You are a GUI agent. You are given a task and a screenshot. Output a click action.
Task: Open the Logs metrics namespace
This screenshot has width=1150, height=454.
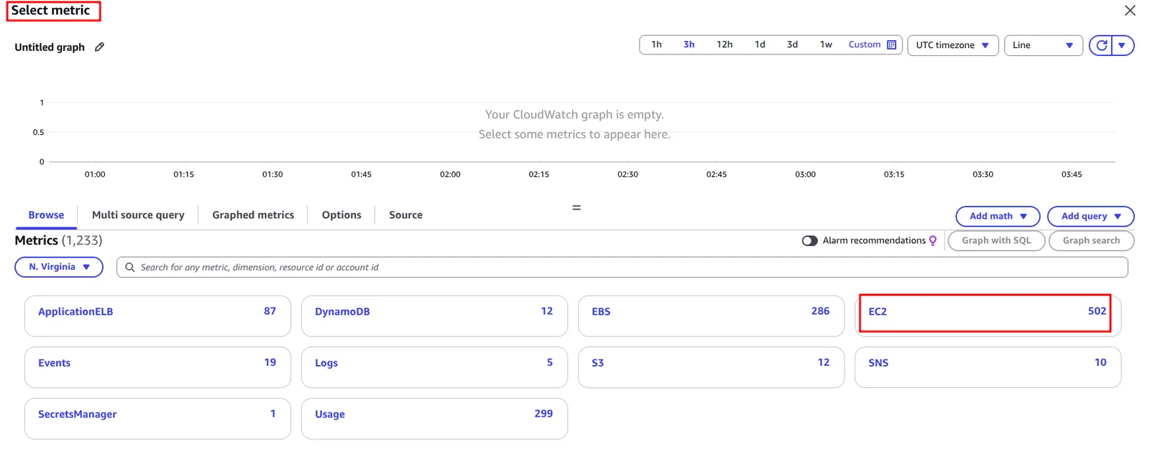point(434,367)
